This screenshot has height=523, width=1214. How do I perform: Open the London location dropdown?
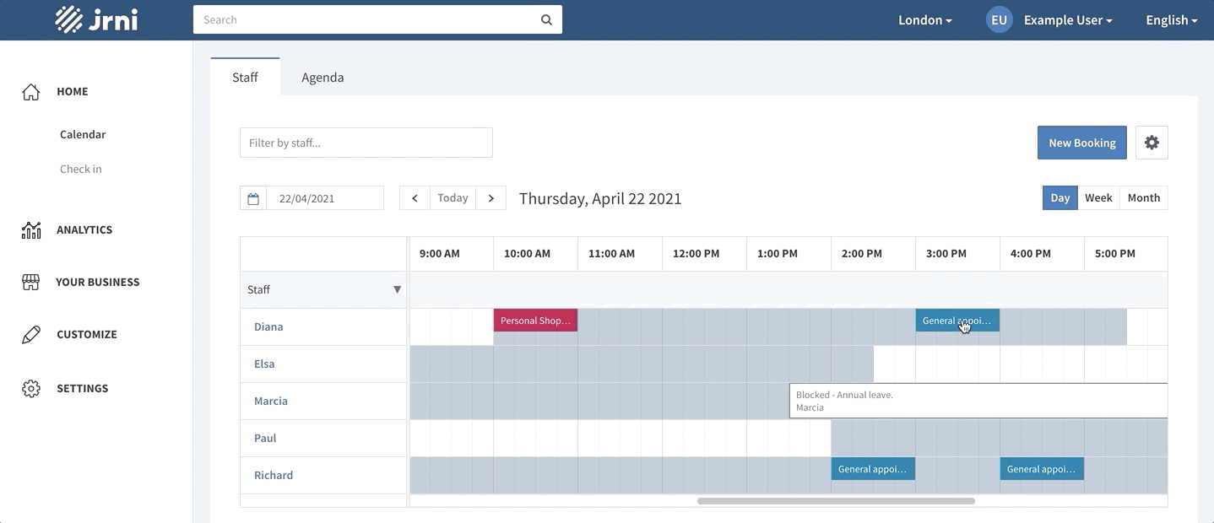click(924, 20)
